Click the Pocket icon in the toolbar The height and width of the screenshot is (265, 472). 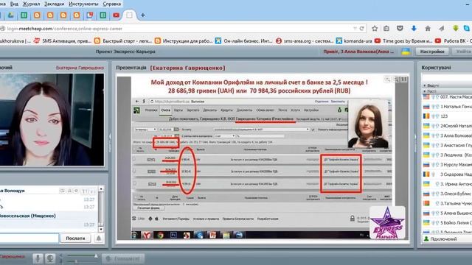click(400, 29)
